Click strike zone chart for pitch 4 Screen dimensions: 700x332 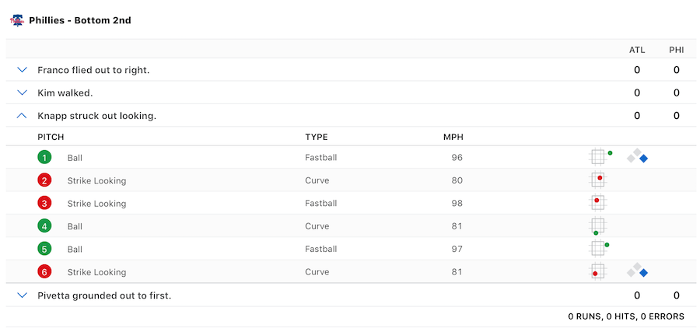(597, 226)
